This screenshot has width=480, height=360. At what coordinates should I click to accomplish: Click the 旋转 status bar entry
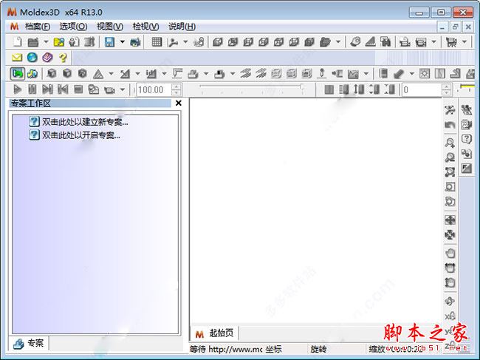(x=318, y=349)
